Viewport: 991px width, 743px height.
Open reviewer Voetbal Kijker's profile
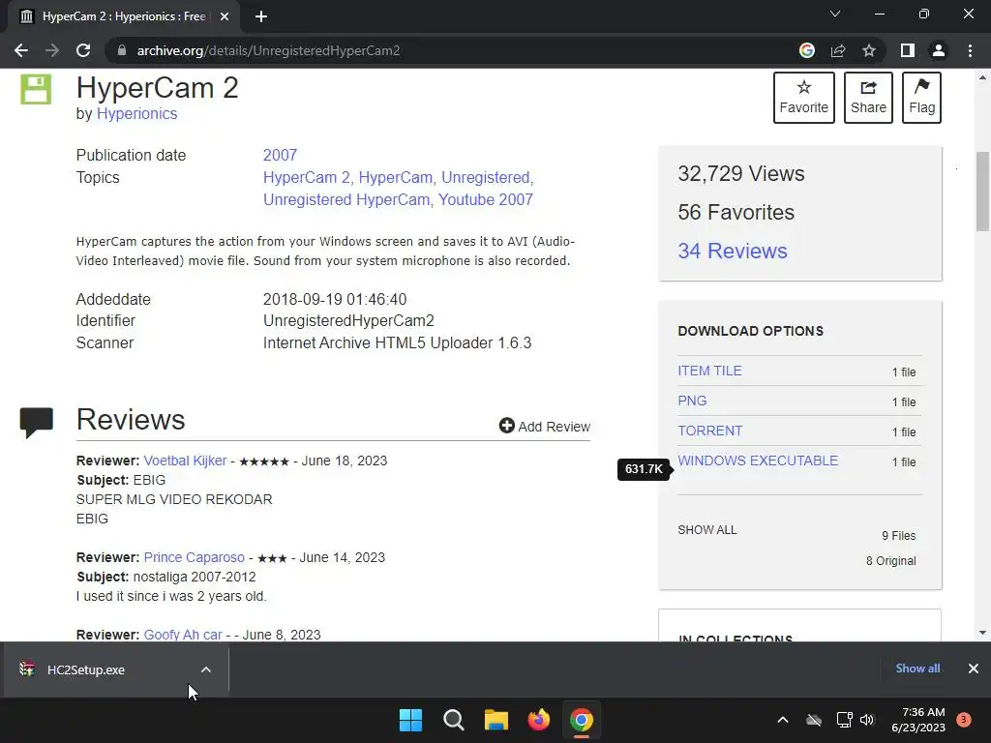[x=185, y=461]
